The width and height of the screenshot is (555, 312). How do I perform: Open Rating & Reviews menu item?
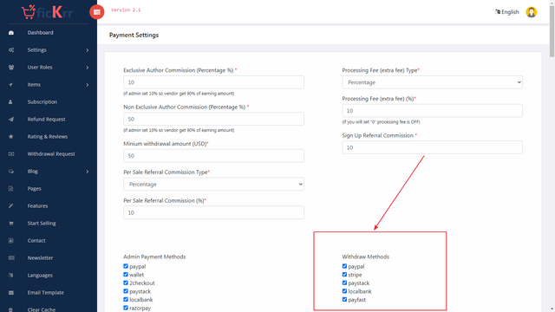[x=48, y=137]
